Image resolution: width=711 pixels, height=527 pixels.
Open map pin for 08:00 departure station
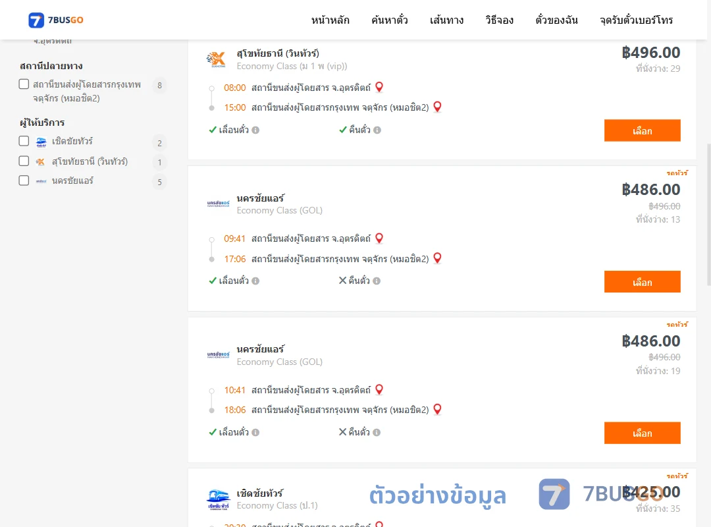[380, 87]
